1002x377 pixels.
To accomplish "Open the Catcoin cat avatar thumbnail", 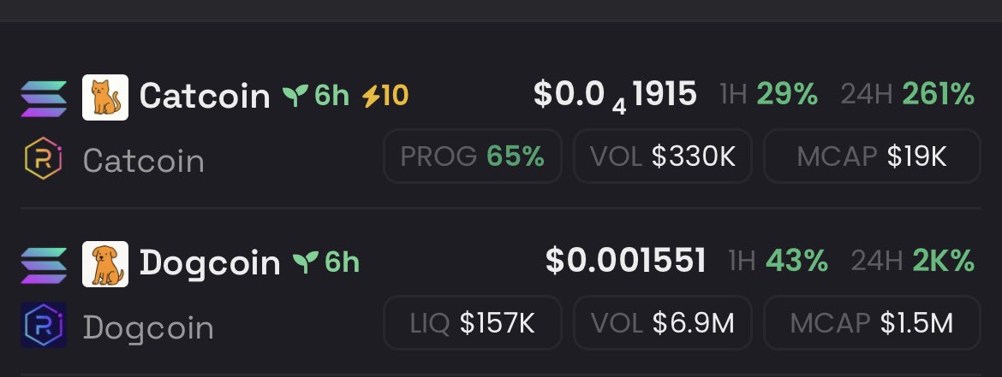I will 105,97.
